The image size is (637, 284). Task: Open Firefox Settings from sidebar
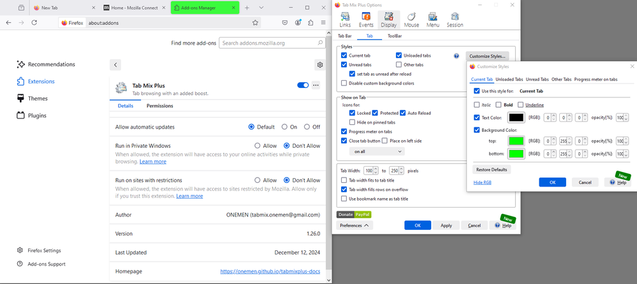pos(39,250)
